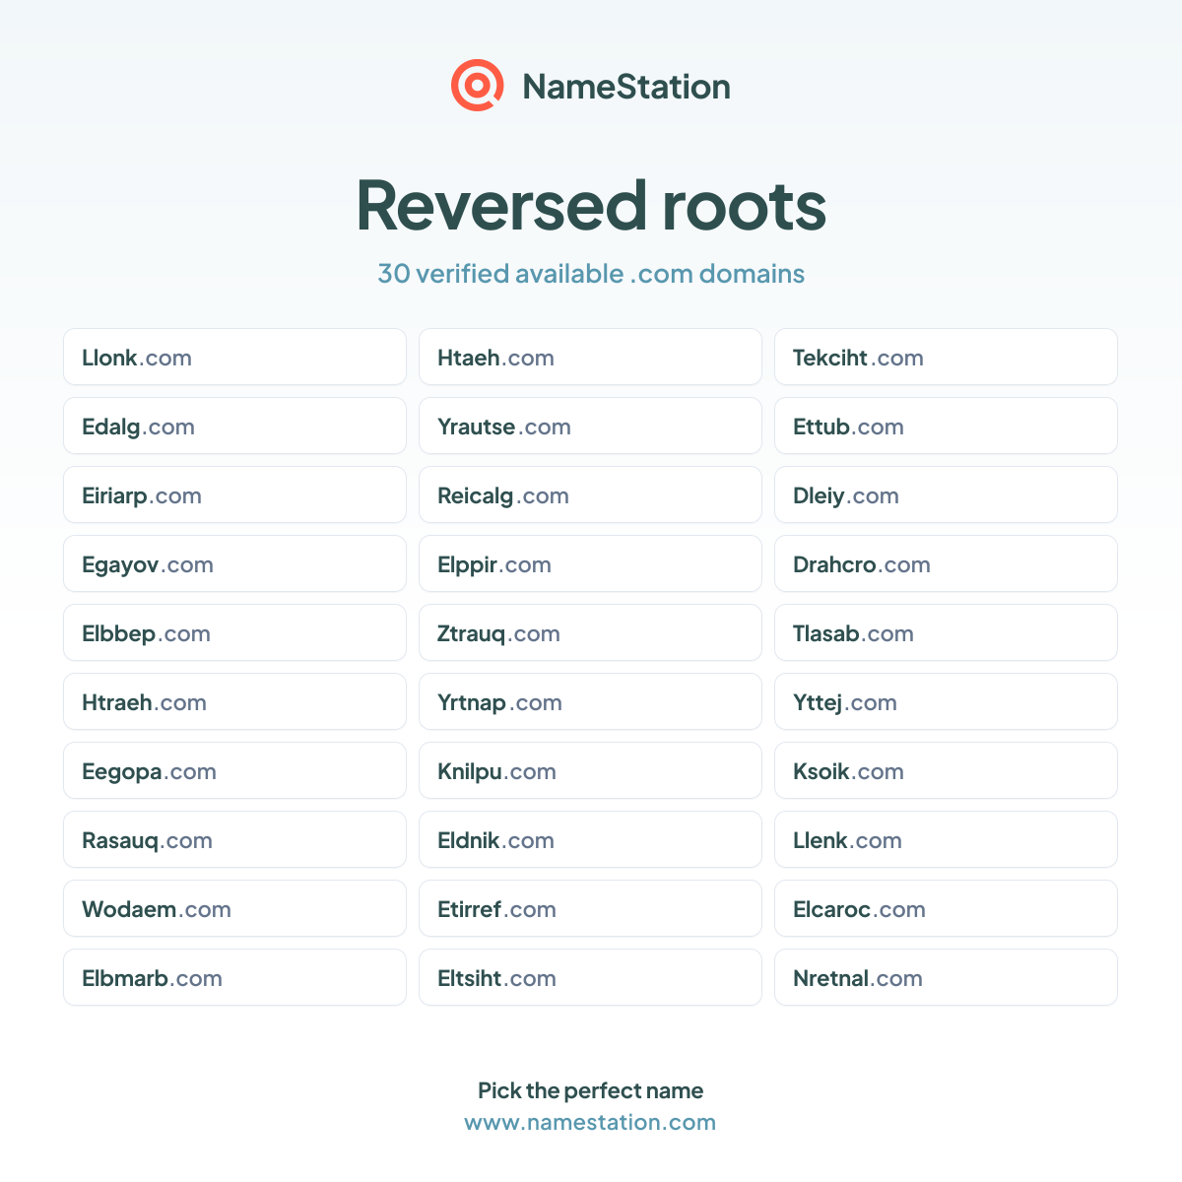The height and width of the screenshot is (1182, 1182).
Task: Click the Yttej.com domain card
Action: click(946, 701)
